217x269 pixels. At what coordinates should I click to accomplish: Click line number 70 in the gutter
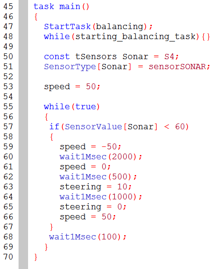tap(8, 257)
